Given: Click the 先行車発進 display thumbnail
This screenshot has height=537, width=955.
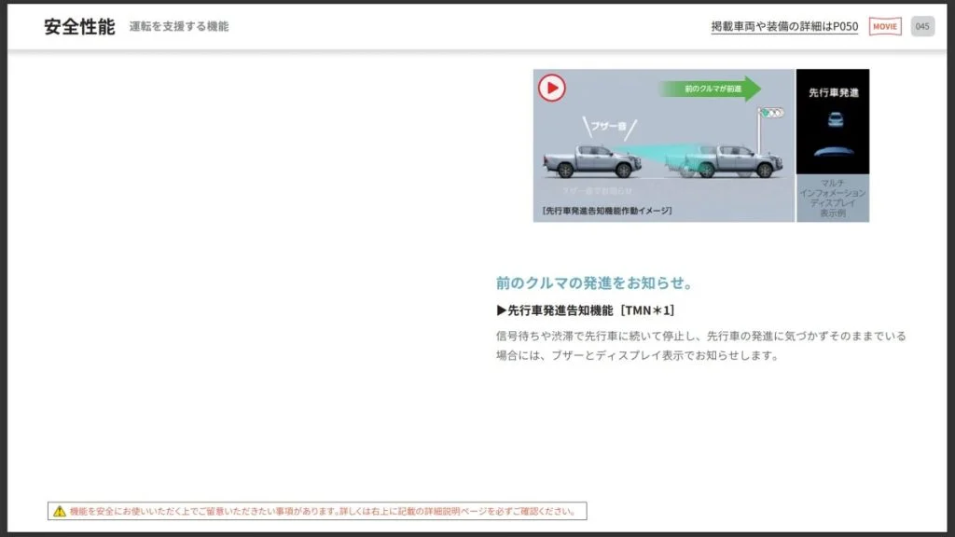Looking at the screenshot, I should click(832, 121).
